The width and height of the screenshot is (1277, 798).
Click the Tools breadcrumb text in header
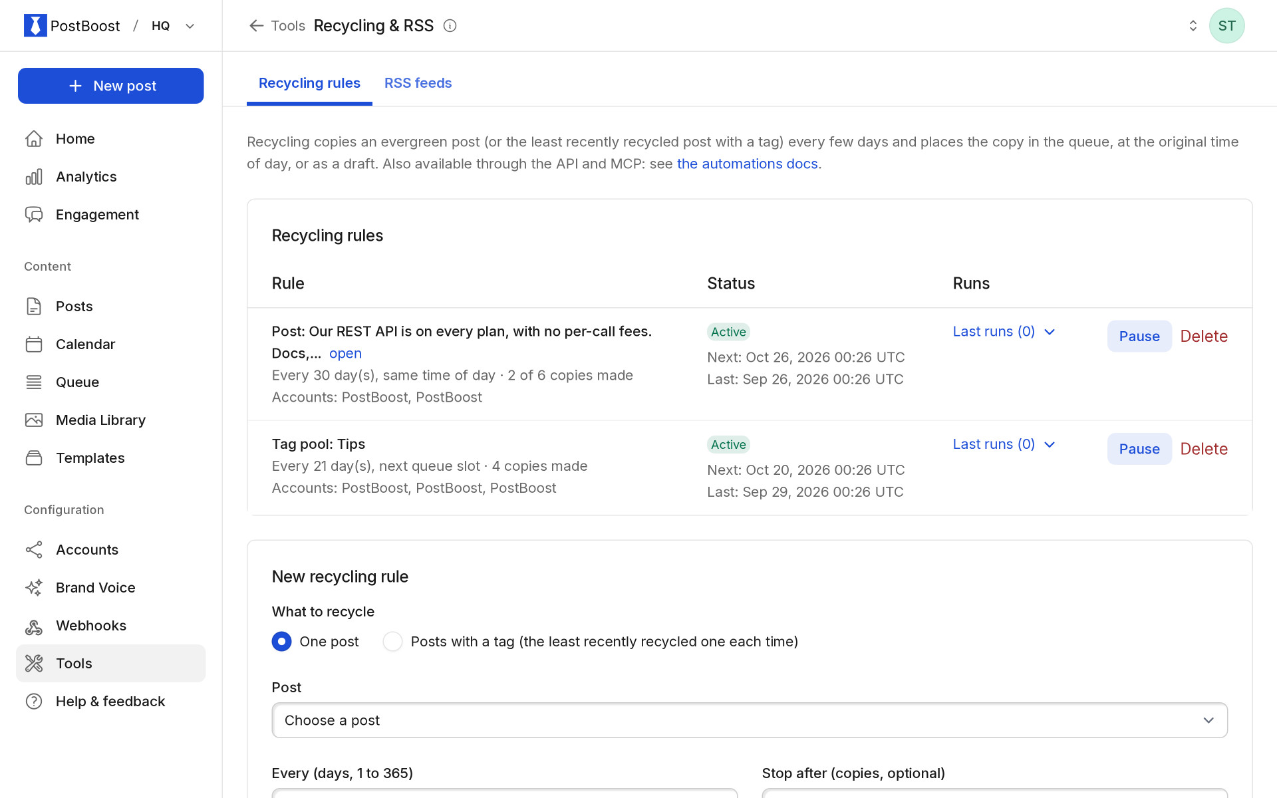point(288,25)
